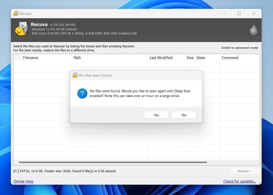Image resolution: width=273 pixels, height=195 pixels.
Task: Sort by Last Modified column header
Action: (162, 58)
